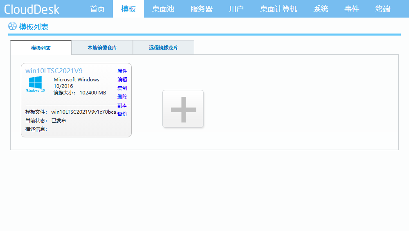This screenshot has width=409, height=231.
Task: Open the 终端 menu
Action: 383,9
